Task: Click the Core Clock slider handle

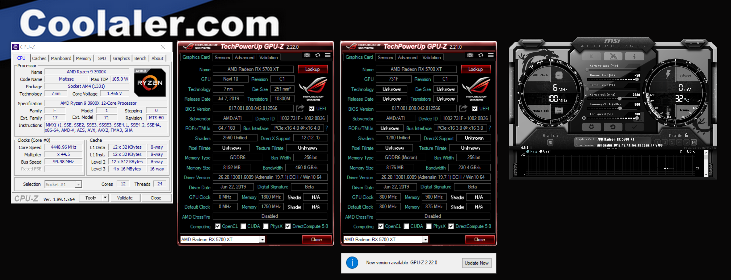Action: coord(620,99)
